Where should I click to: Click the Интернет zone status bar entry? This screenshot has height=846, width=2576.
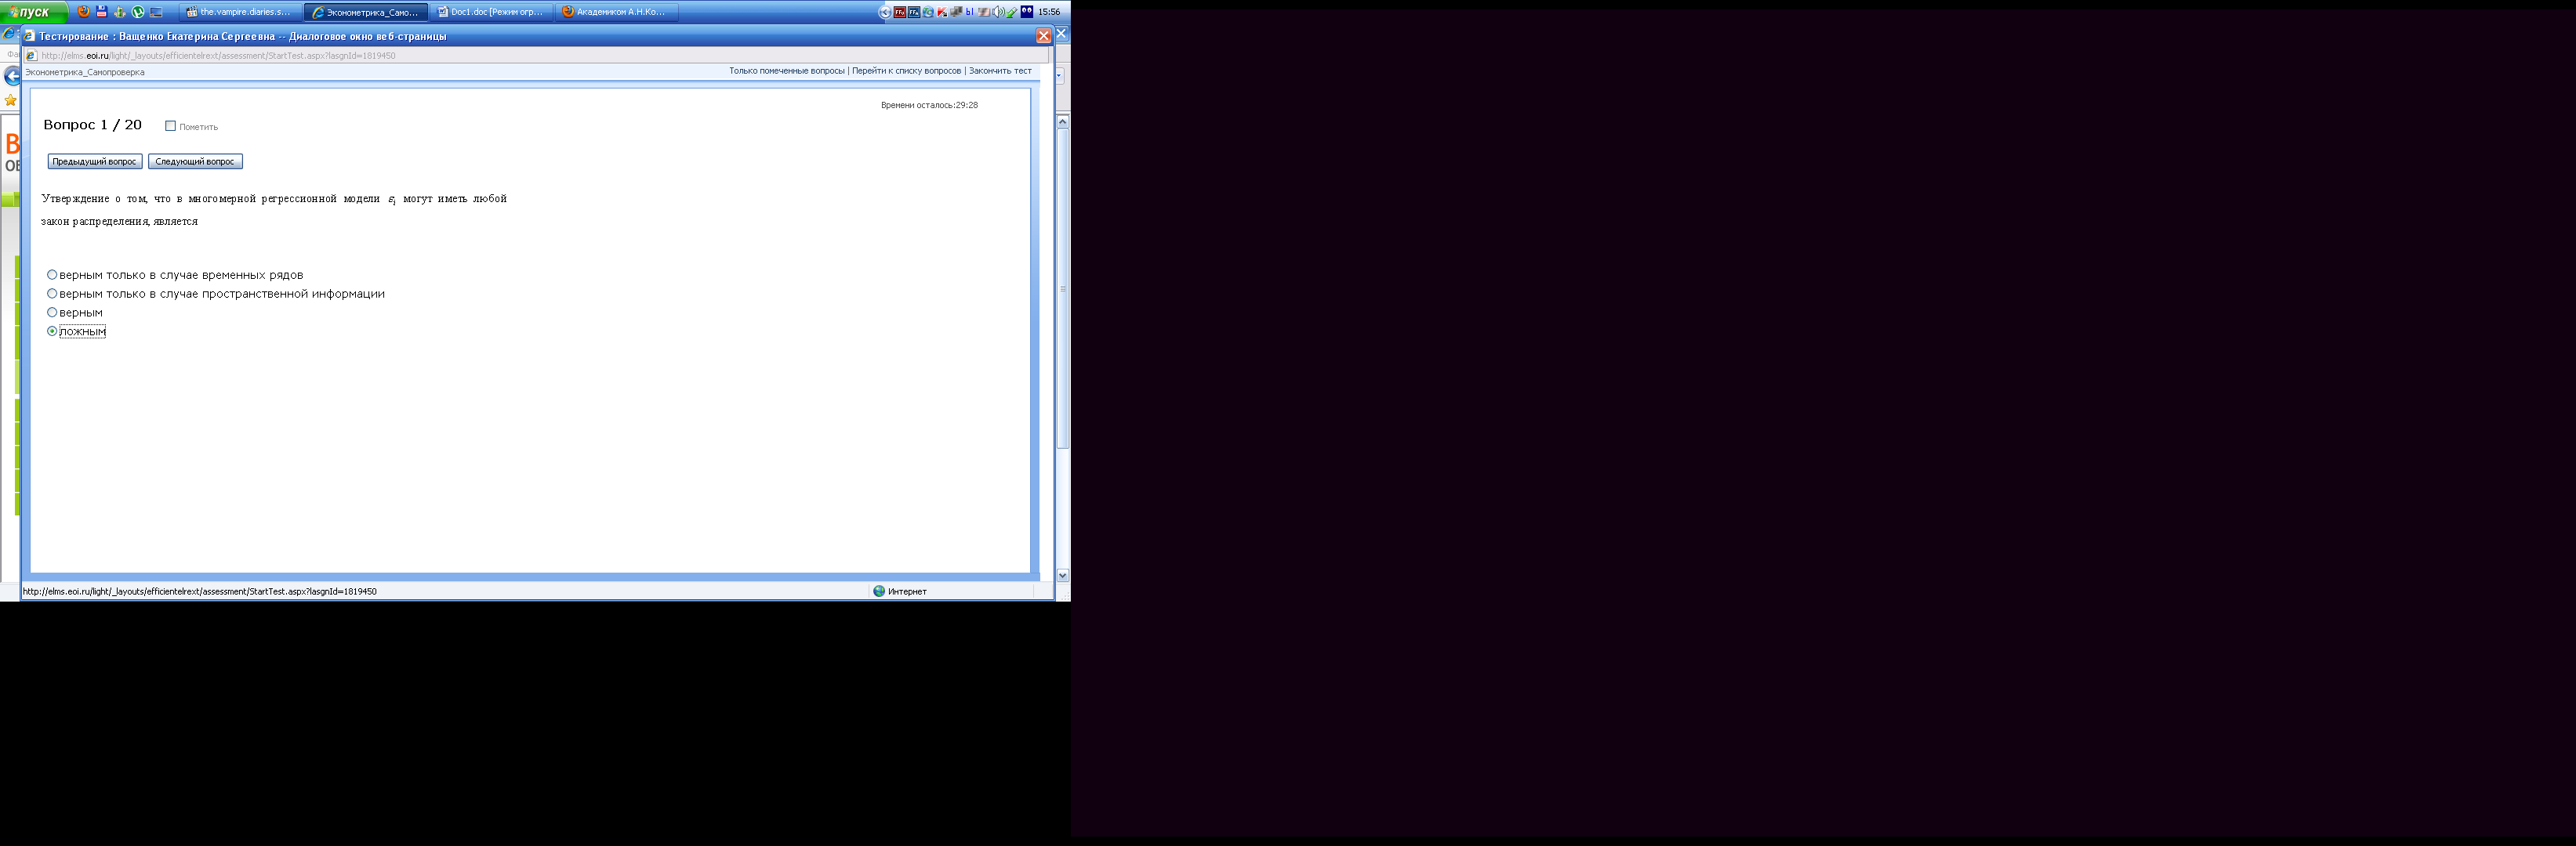click(x=900, y=591)
